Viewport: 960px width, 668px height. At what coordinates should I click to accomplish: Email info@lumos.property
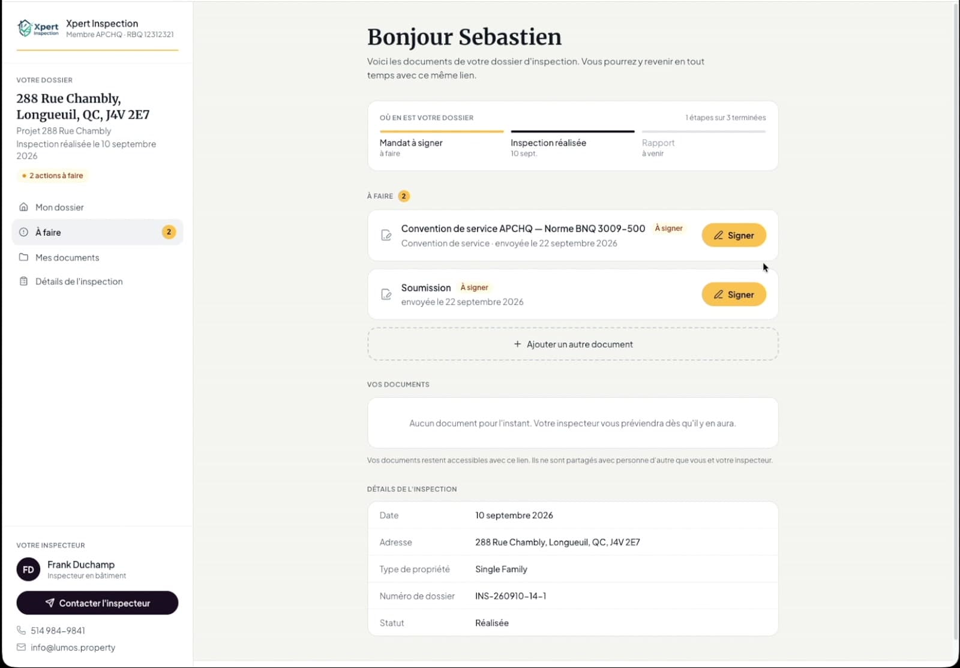pos(73,648)
